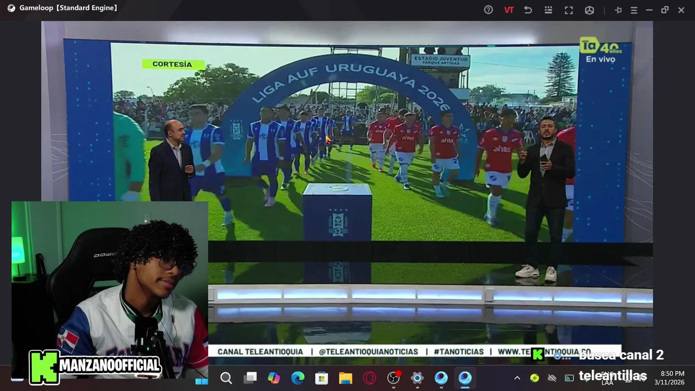The height and width of the screenshot is (391, 695).
Task: Click the CANAL TELEANTIOQUIA ticker text
Action: click(x=260, y=352)
